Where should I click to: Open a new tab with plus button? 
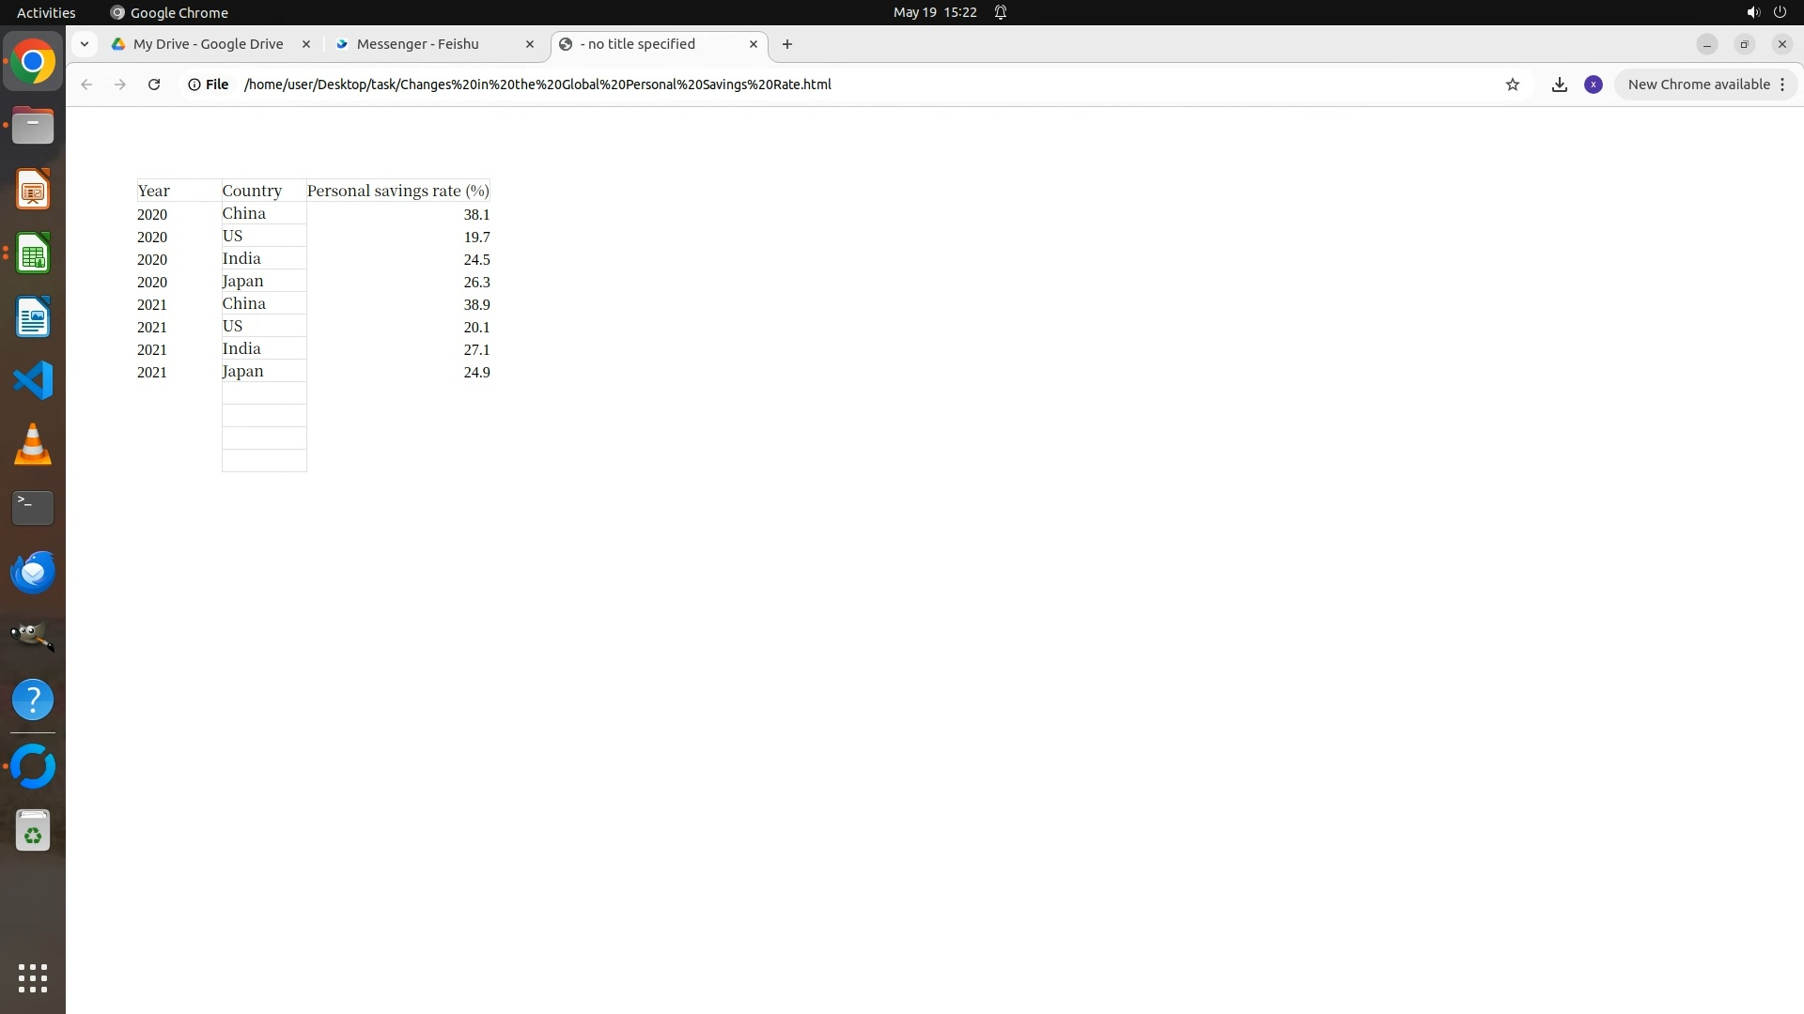(787, 44)
